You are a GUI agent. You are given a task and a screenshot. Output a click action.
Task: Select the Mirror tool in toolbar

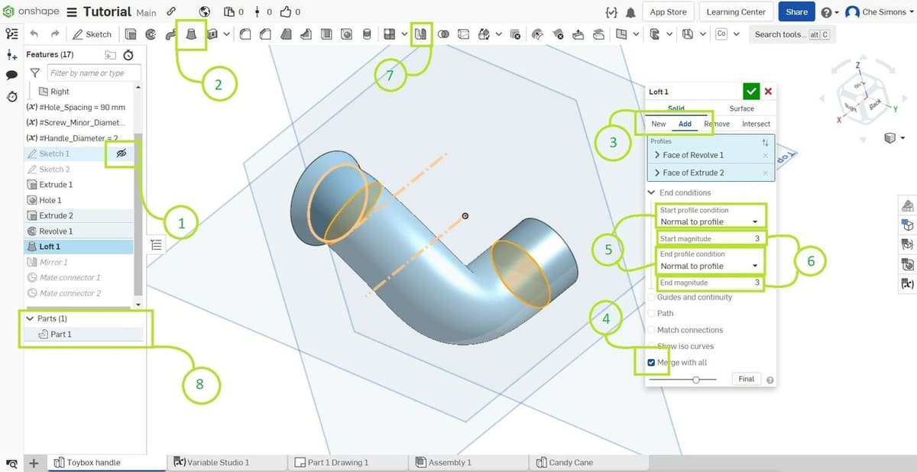pos(420,34)
